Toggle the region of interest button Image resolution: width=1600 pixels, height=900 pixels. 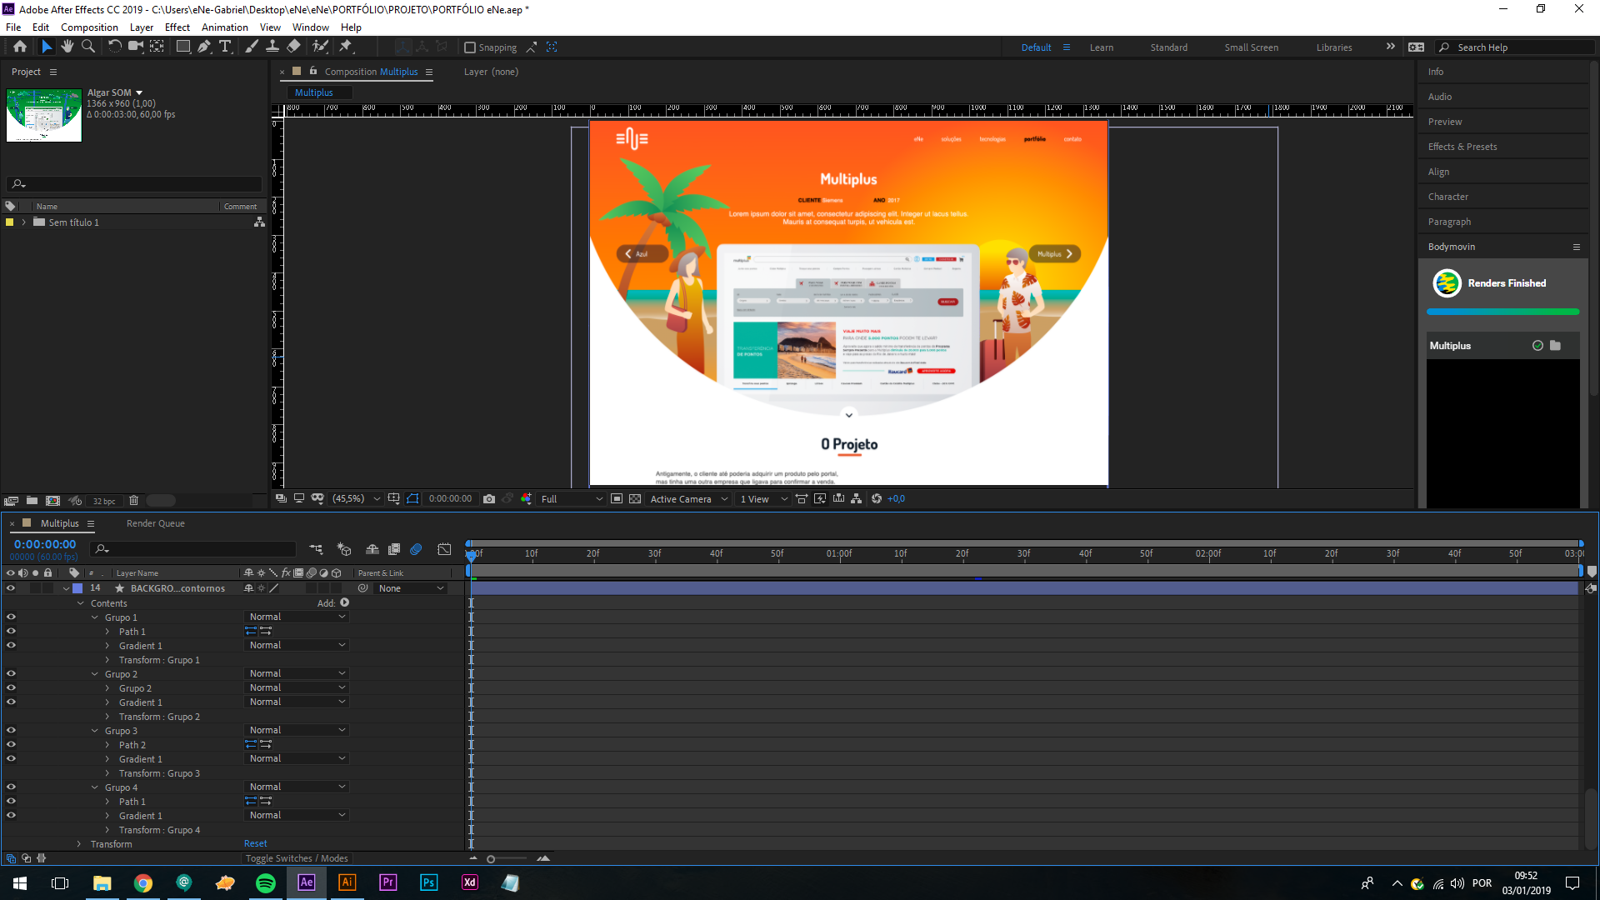click(617, 499)
